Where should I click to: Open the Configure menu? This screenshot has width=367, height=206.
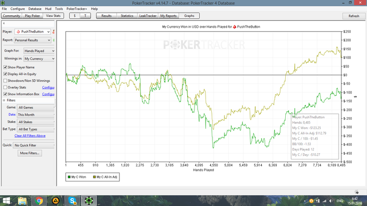coord(17,9)
